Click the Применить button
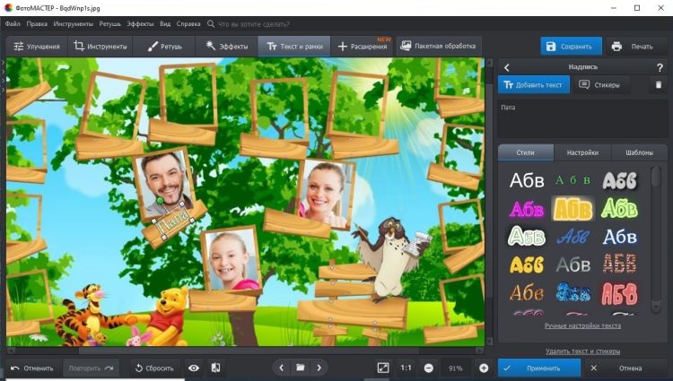Screen dimensions: 673x381 (x=539, y=368)
